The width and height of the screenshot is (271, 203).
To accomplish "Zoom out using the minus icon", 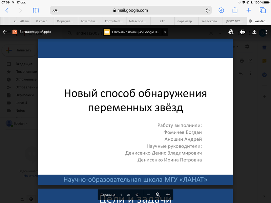I will click(x=148, y=195).
